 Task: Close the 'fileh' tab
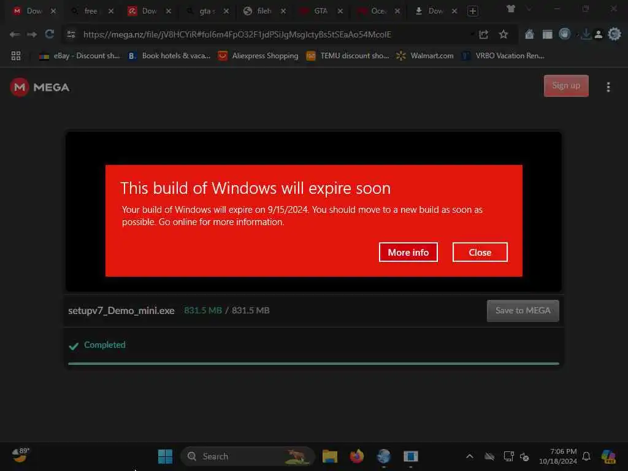[283, 11]
